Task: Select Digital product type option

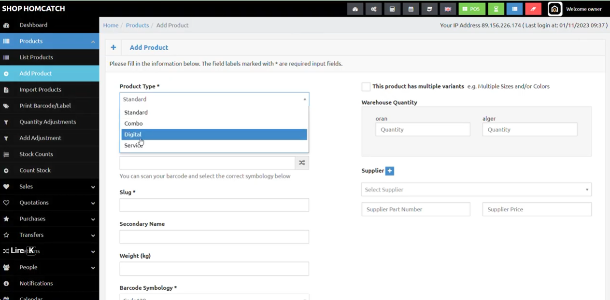Action: click(x=214, y=135)
